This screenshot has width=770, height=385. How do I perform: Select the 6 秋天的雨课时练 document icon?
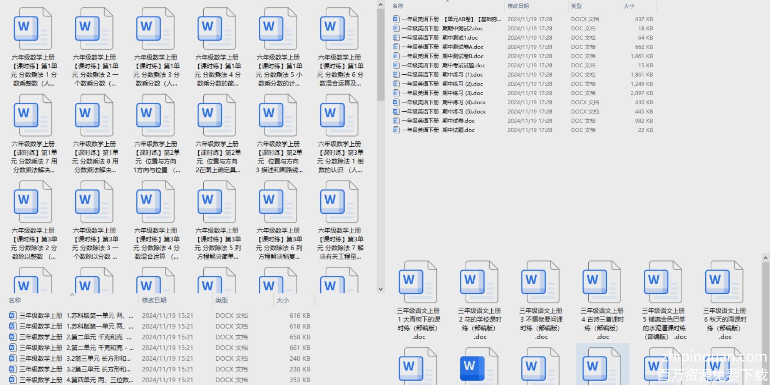(x=724, y=283)
